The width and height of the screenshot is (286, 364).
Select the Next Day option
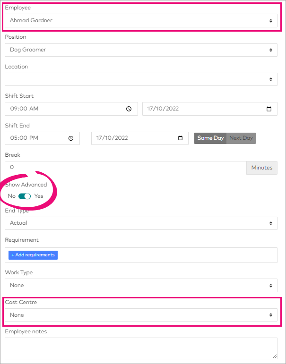click(x=241, y=138)
